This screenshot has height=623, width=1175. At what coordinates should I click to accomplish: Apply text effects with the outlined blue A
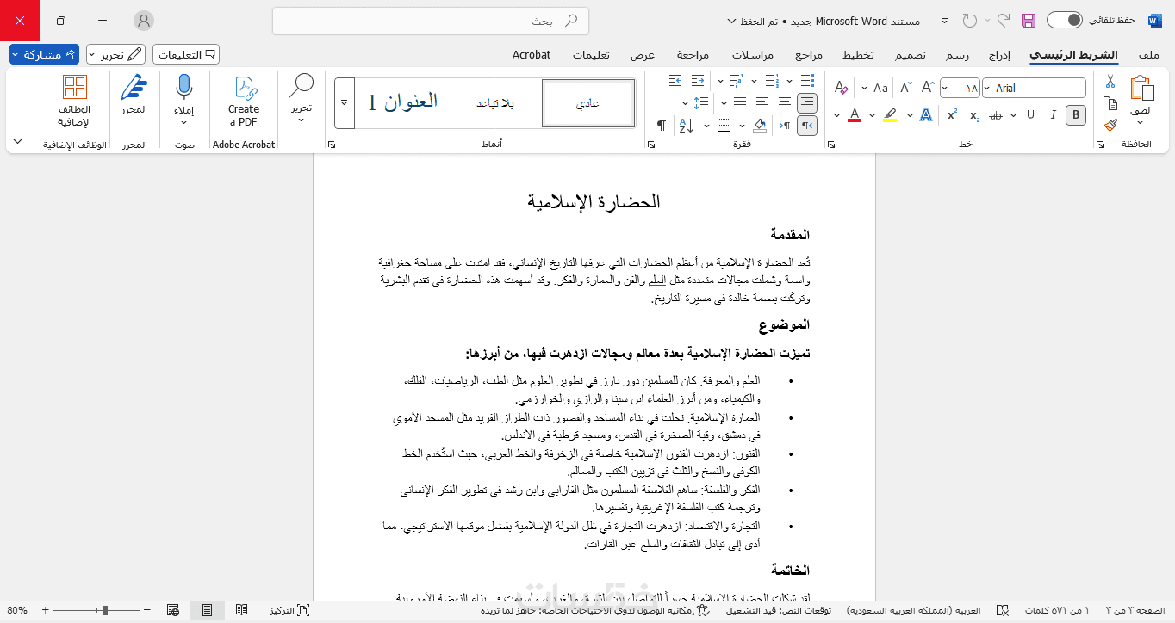926,115
